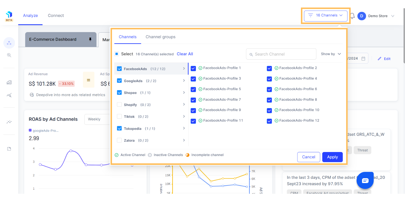Click the Inactive Channels legend icon
The height and width of the screenshot is (202, 405).
(150, 155)
